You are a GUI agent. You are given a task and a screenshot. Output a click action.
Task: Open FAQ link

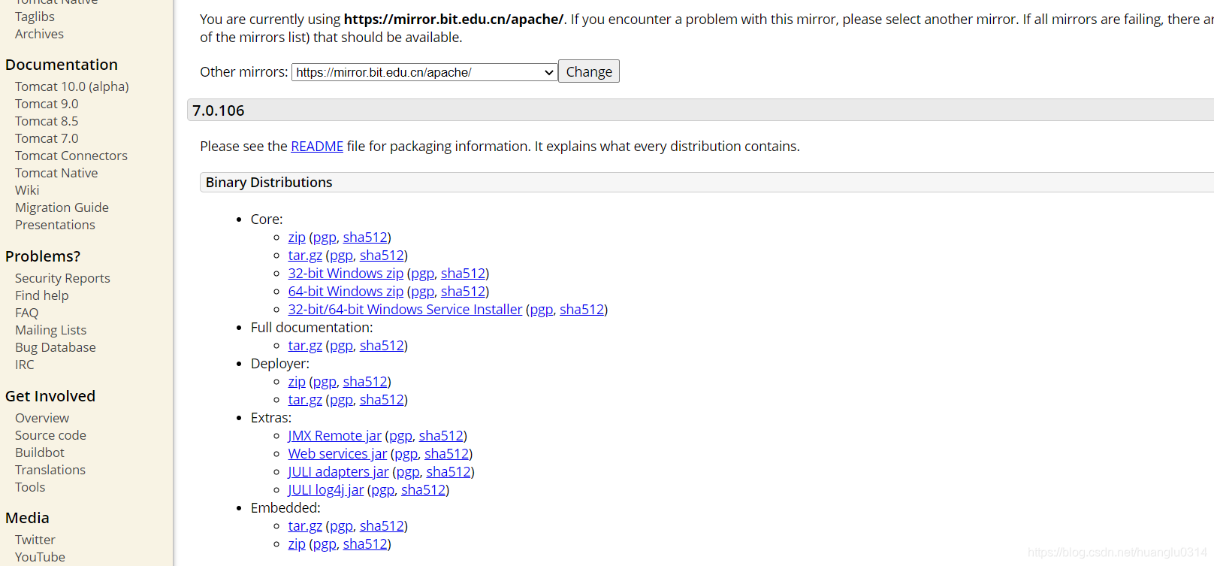coord(26,313)
